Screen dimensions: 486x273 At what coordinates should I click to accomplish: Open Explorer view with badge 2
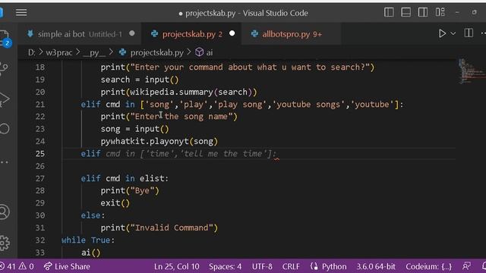(x=5, y=39)
